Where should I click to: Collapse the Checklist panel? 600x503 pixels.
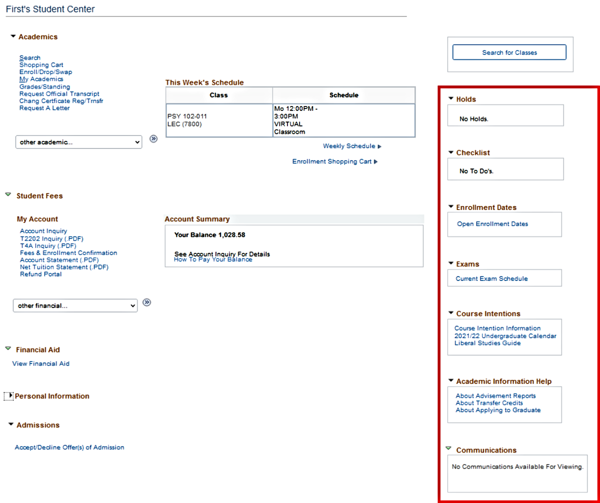point(451,152)
